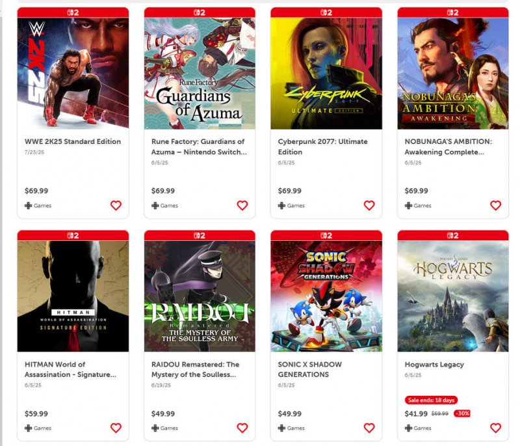Screen dimensions: 520x446
Task: Open NOBUNAGA'S AMBITION: Awakening Complete title
Action: pos(448,146)
